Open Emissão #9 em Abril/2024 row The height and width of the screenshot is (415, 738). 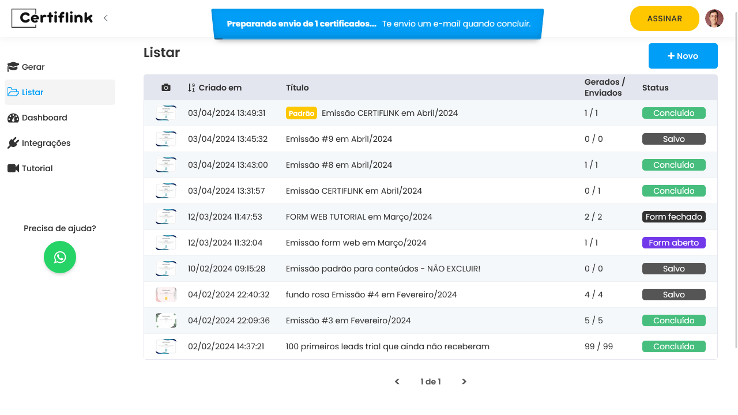pos(339,139)
